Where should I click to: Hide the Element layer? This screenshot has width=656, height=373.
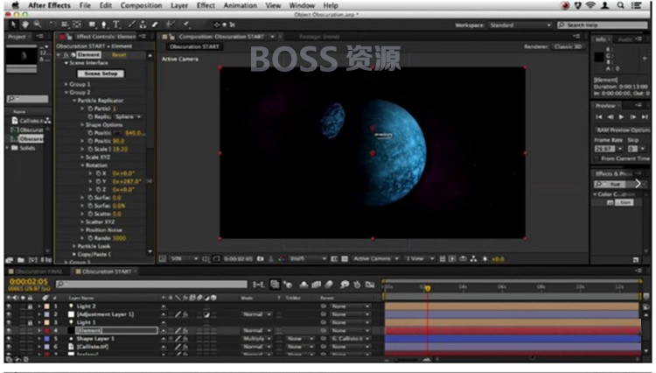tap(9, 331)
